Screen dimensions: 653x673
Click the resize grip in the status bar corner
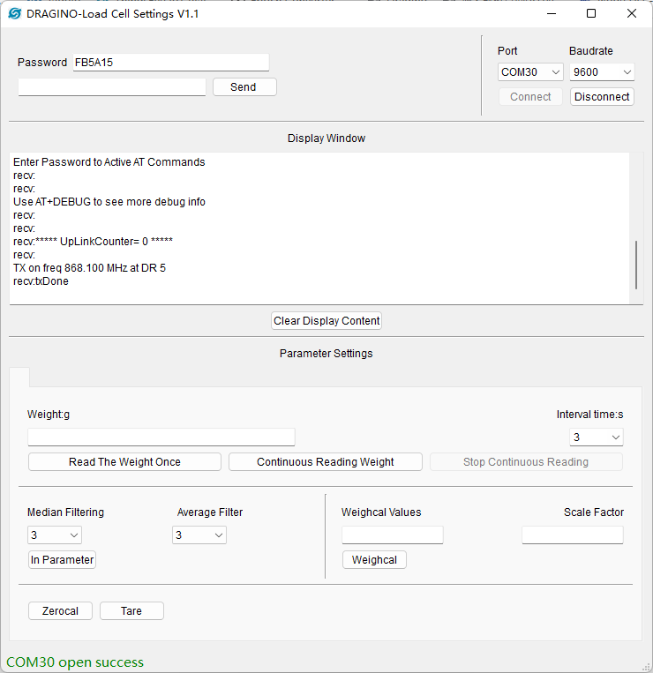[x=646, y=666]
